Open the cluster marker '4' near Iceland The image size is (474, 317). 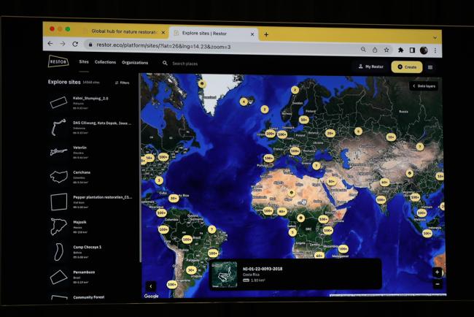244,102
